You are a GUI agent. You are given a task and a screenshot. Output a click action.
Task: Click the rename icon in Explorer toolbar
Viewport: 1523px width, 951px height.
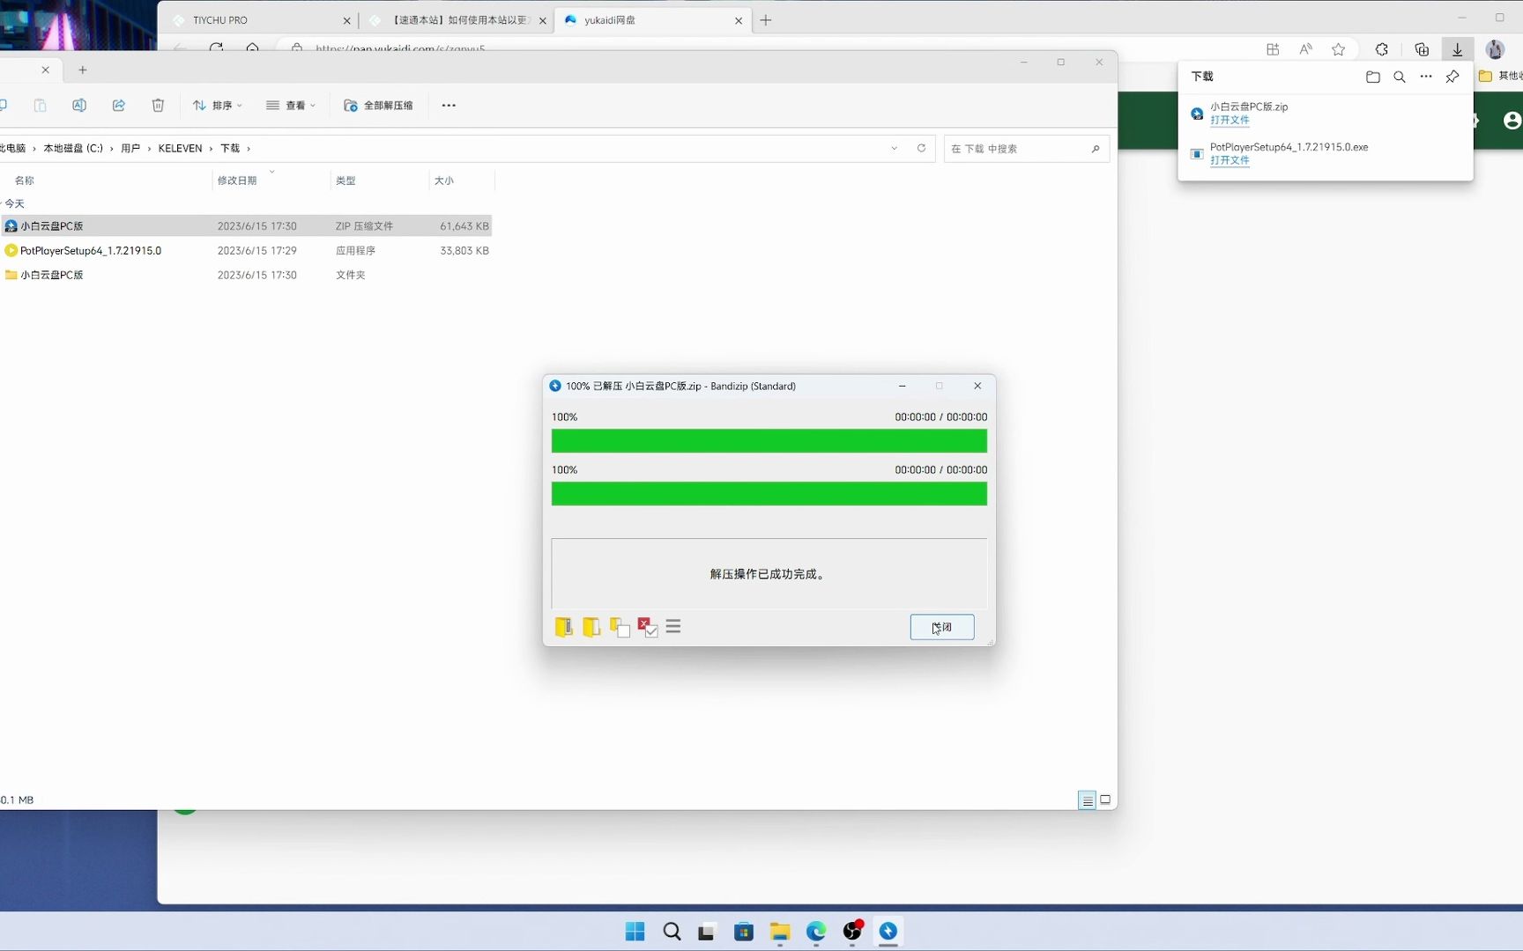click(79, 106)
